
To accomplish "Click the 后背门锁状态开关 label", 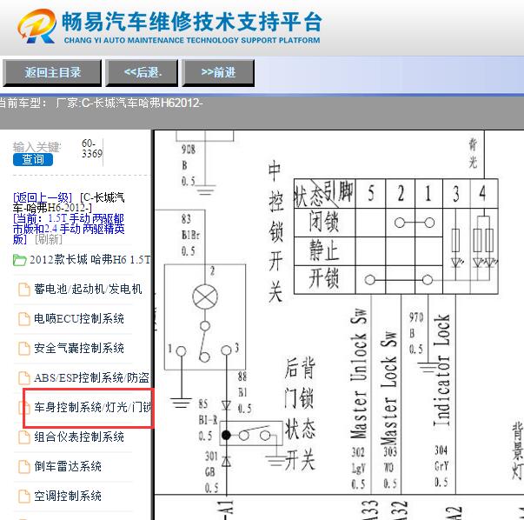I will (x=300, y=414).
